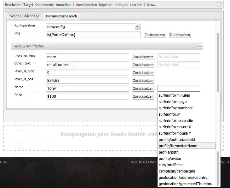The width and height of the screenshot is (230, 188).
Task: Click Bearbeiten in the toolbar
Action: [x=13, y=5]
